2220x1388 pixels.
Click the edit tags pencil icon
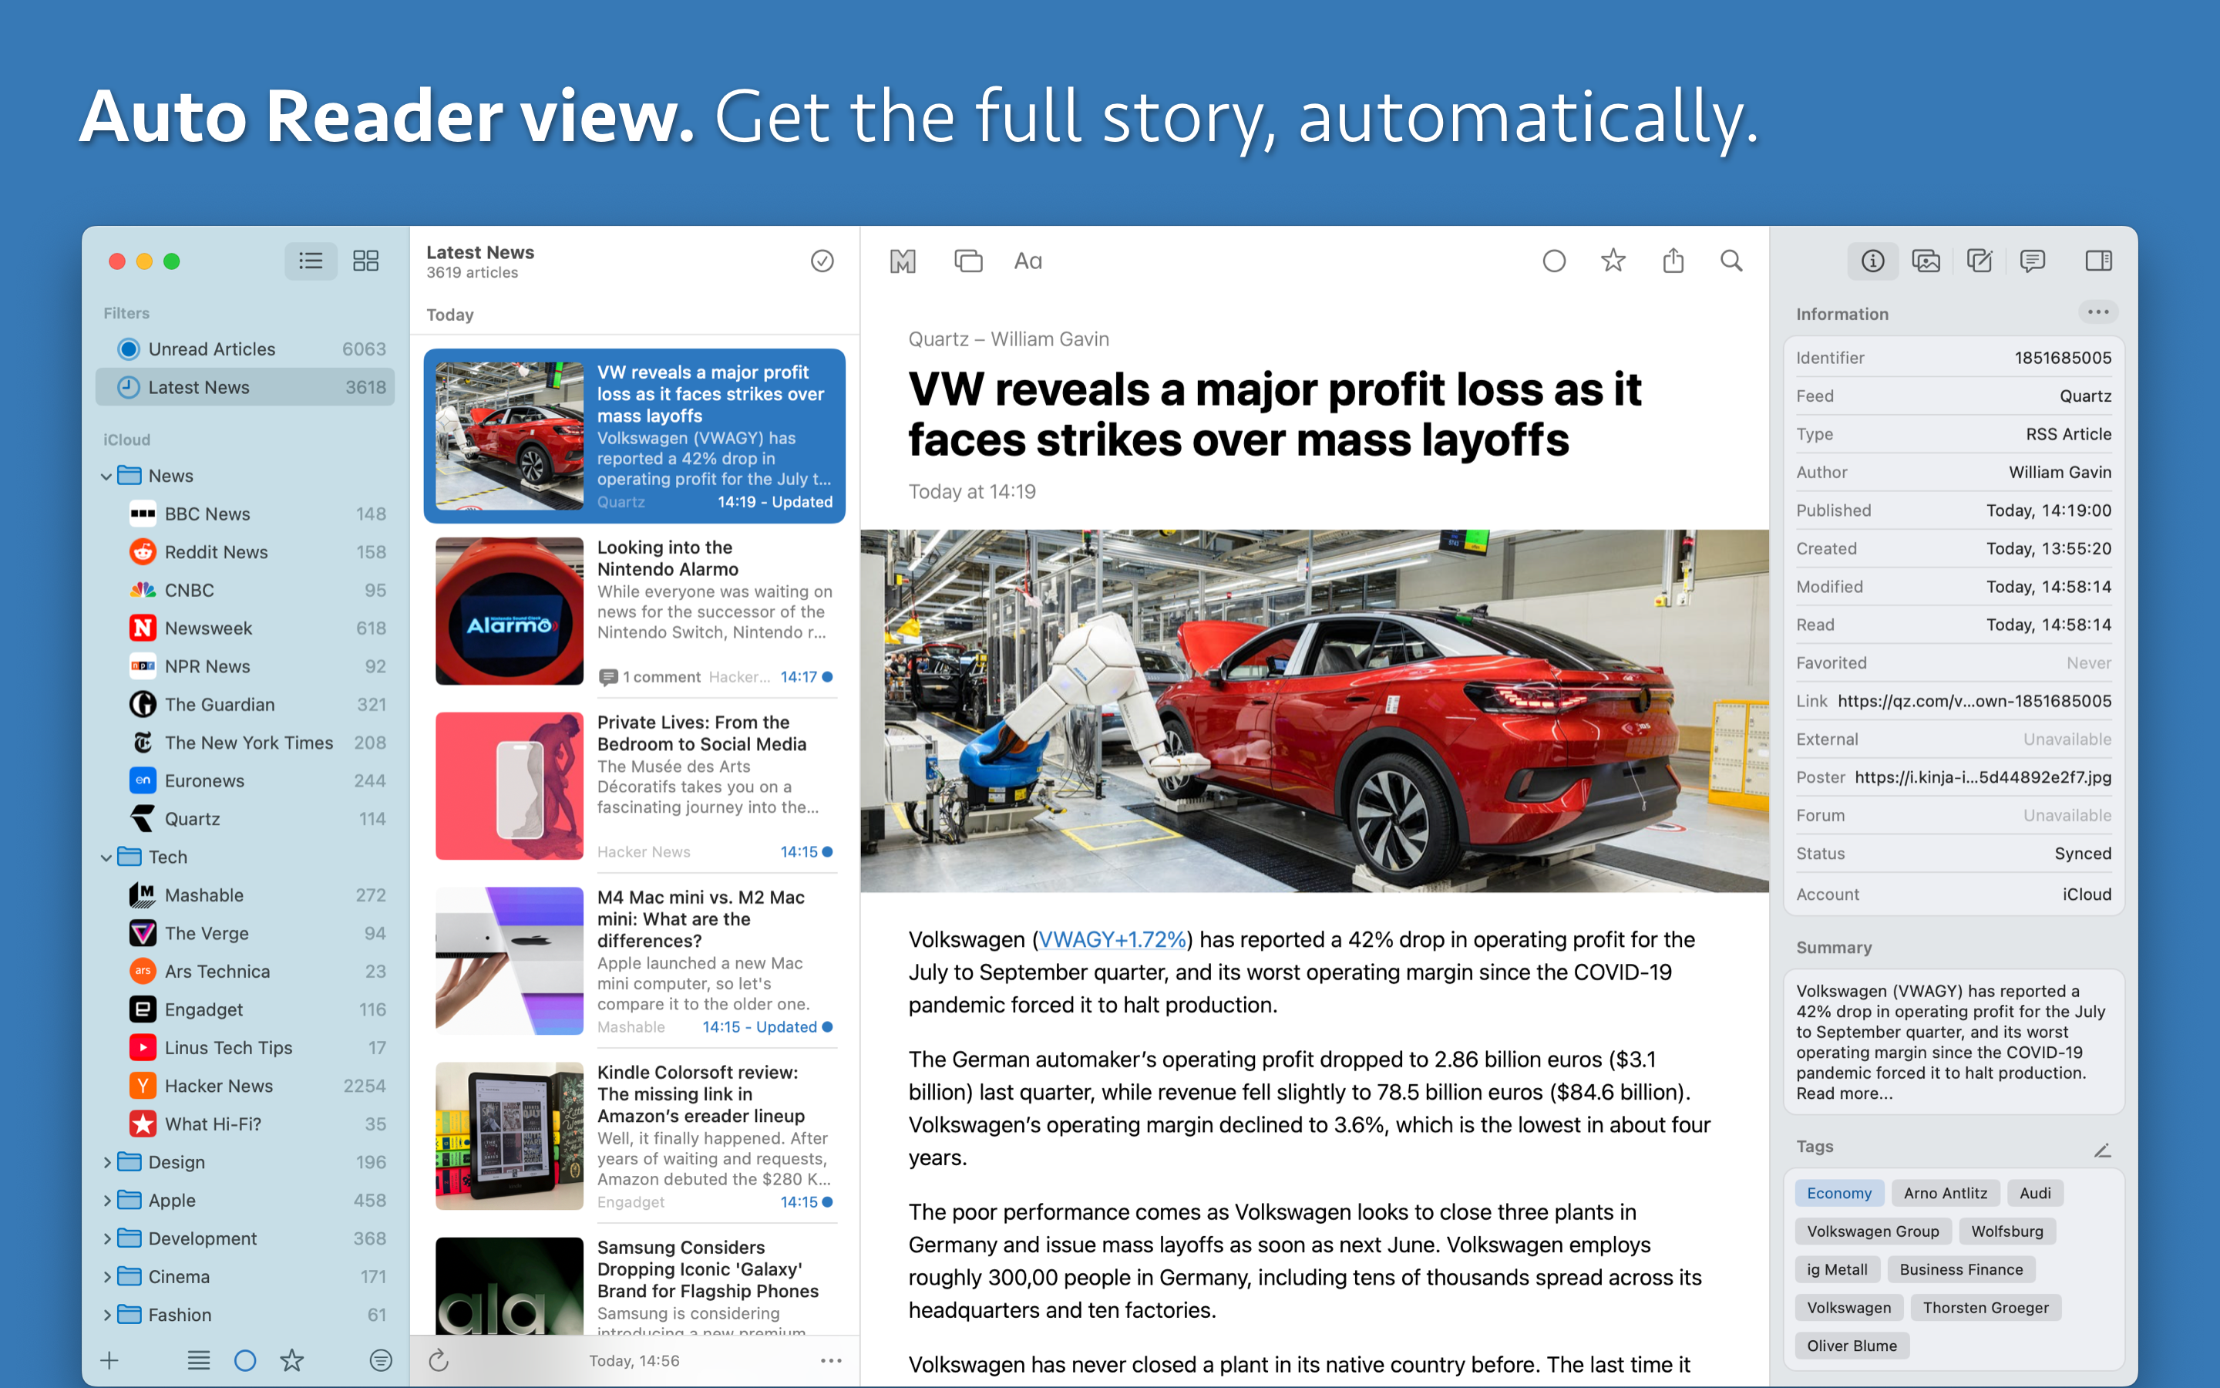[2101, 1150]
